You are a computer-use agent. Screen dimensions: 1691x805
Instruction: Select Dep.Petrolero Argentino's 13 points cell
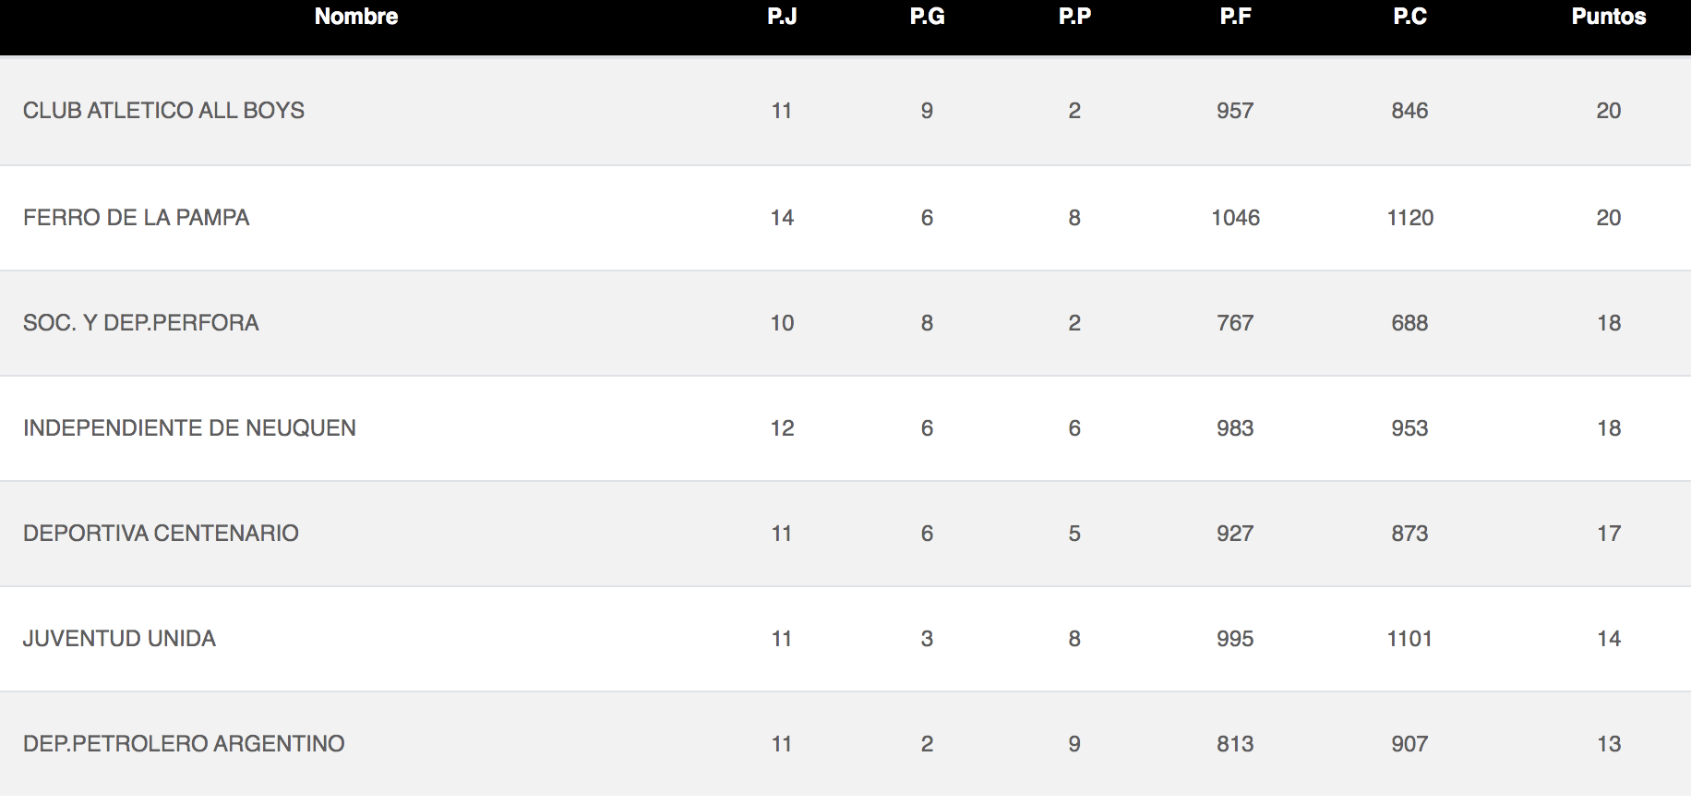(1609, 744)
